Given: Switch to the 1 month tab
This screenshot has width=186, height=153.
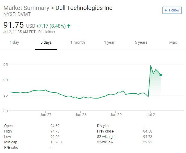Looking at the screenshot, I should pos(77,42).
